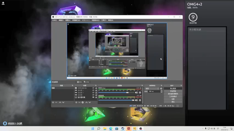Click the Desktop Audio volume slider
Screen dimensions: 234x131
[116, 100]
